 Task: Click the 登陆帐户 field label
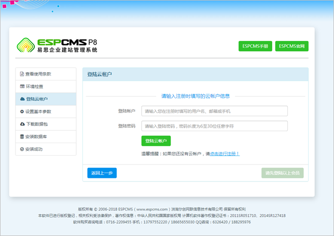pyautogui.click(x=127, y=111)
